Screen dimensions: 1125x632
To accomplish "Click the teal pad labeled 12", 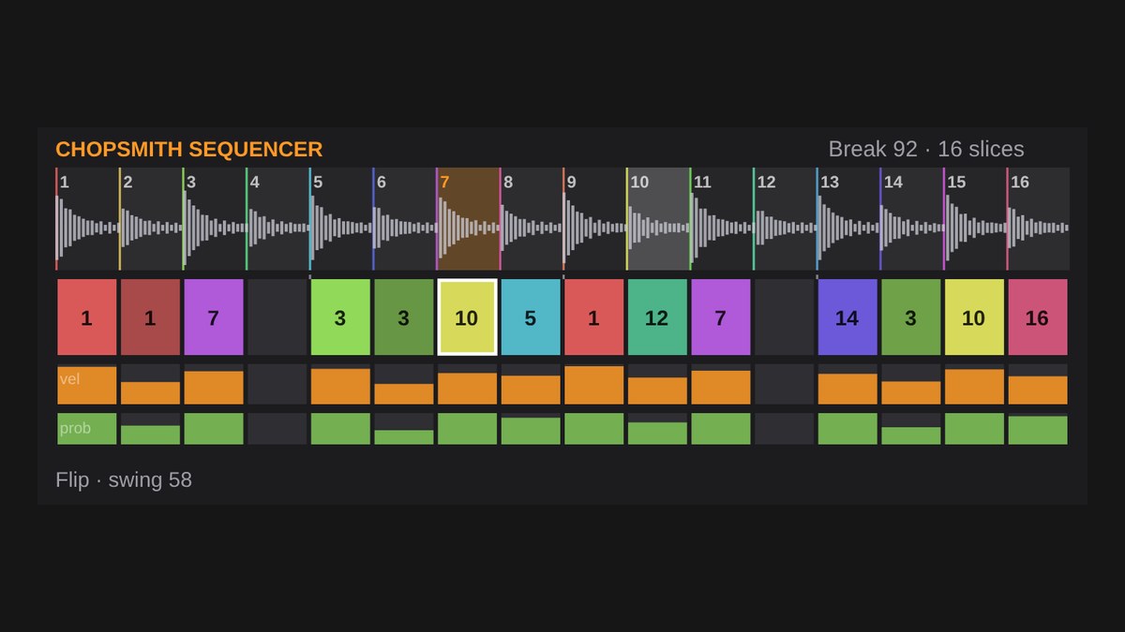I will [x=657, y=317].
